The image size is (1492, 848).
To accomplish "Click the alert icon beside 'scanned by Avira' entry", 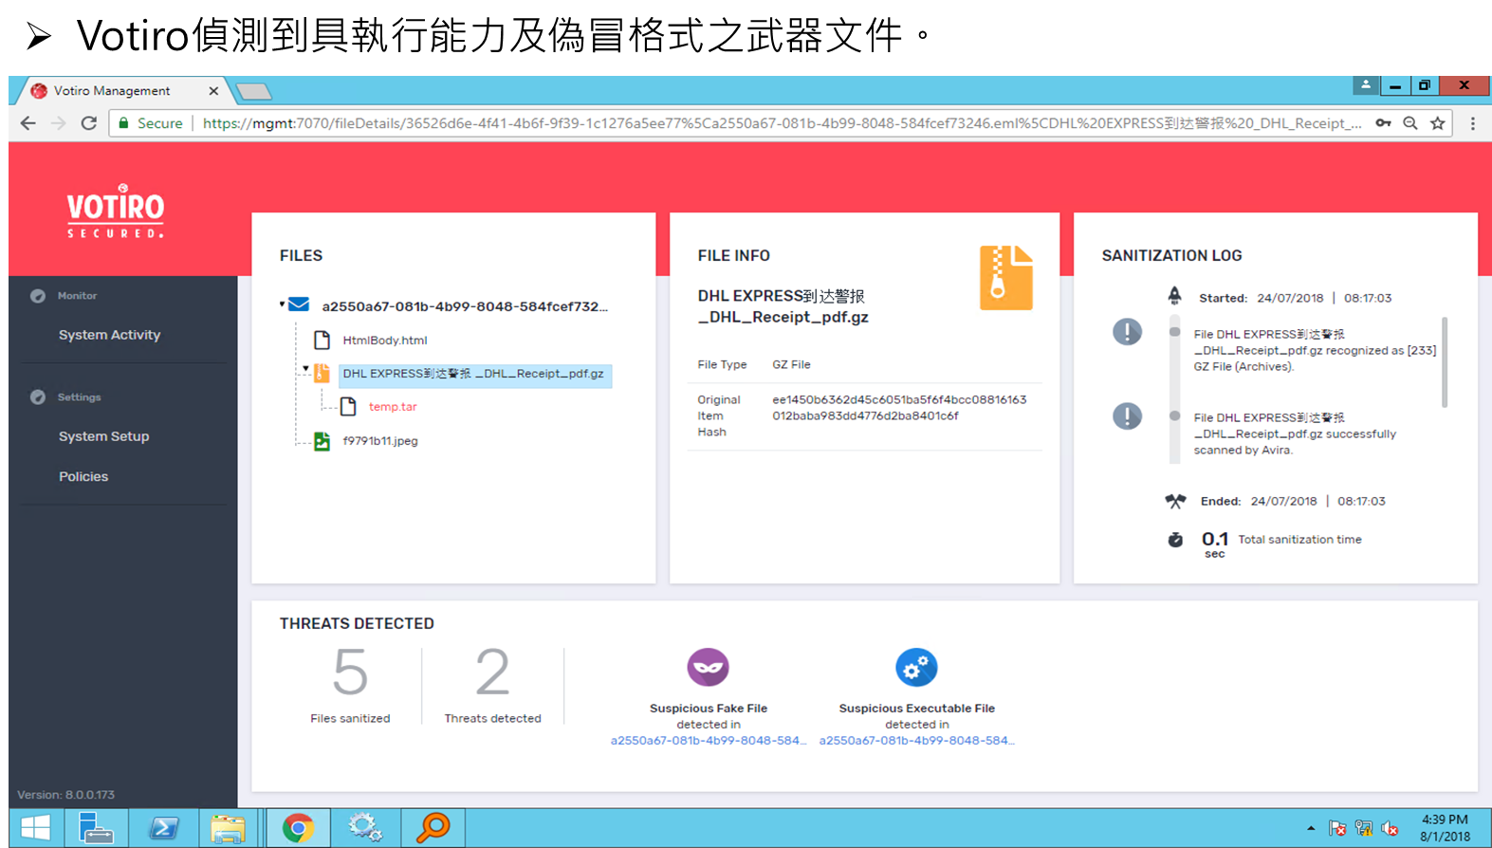I will click(x=1127, y=415).
